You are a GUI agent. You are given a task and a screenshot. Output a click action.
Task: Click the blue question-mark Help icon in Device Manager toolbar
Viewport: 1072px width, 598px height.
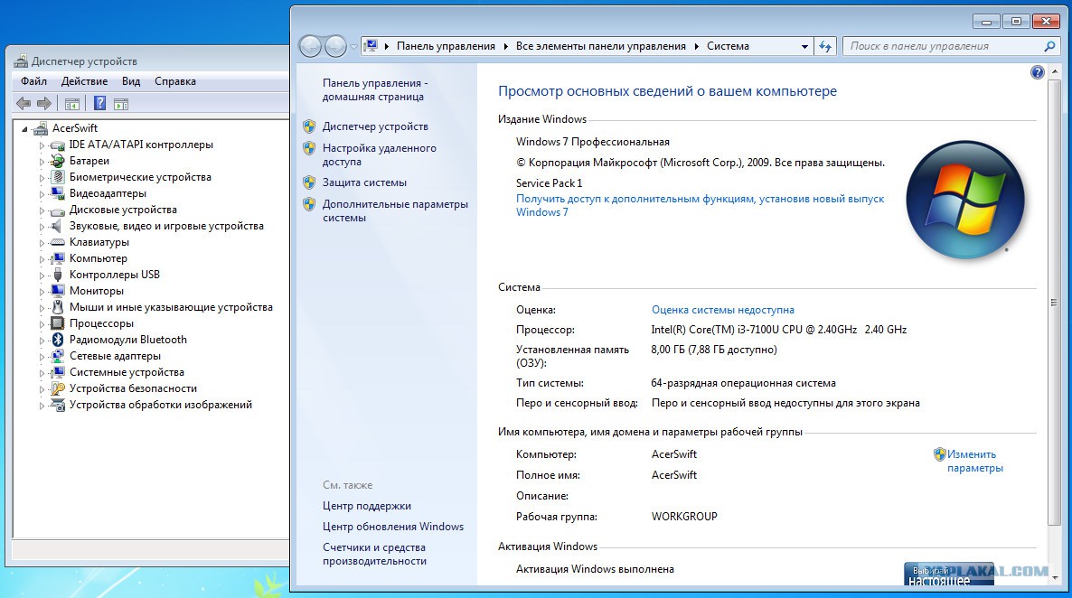[x=99, y=103]
